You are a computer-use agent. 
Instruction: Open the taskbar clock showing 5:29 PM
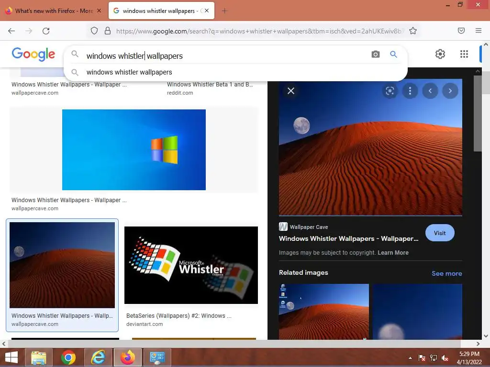pyautogui.click(x=469, y=358)
